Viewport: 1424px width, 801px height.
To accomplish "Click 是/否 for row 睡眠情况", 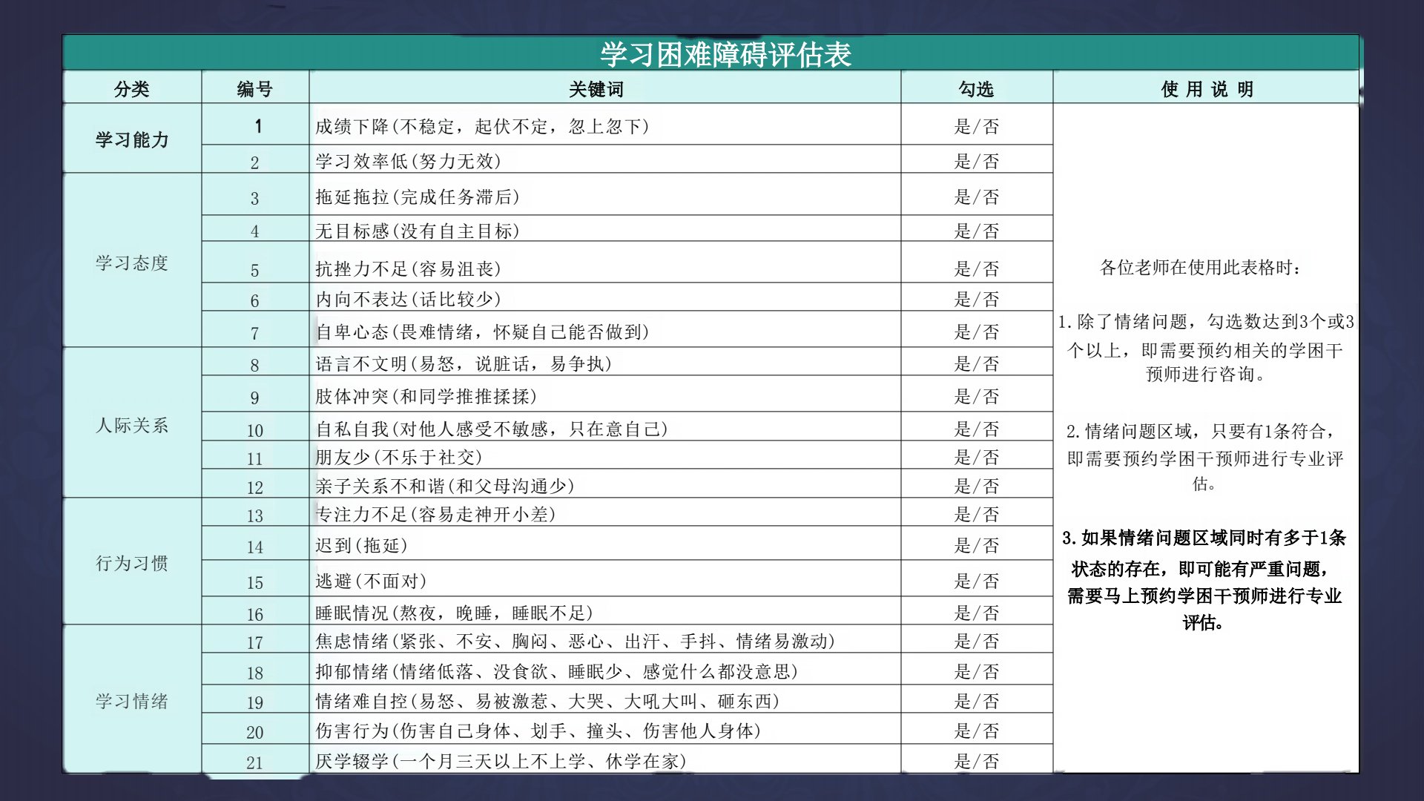I will tap(976, 613).
